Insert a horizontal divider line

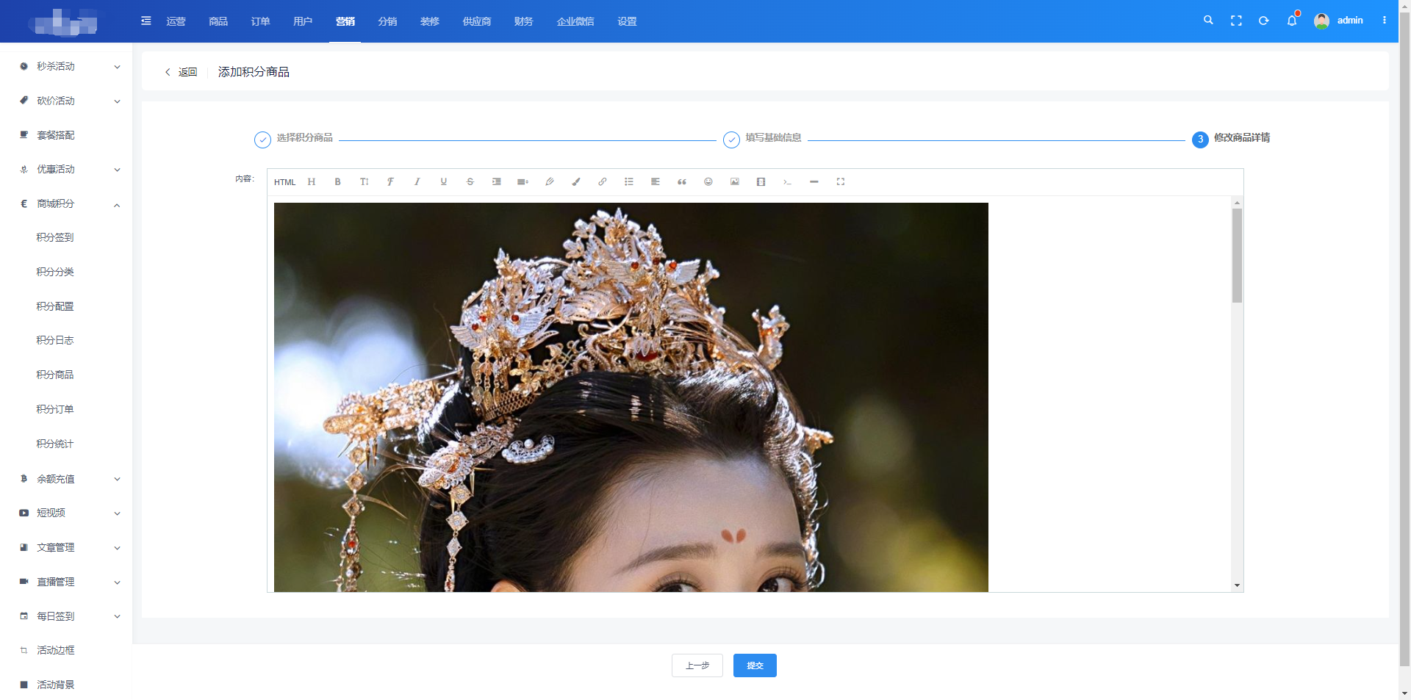click(814, 182)
